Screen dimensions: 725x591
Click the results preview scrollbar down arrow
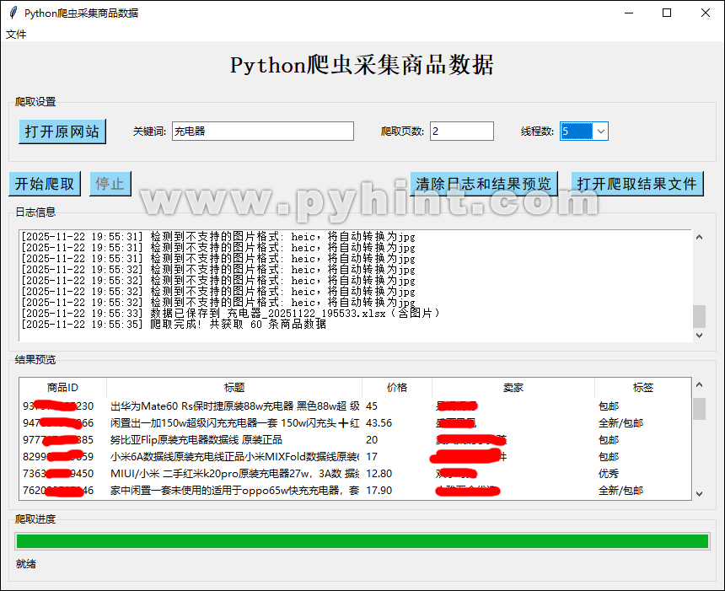tap(699, 495)
